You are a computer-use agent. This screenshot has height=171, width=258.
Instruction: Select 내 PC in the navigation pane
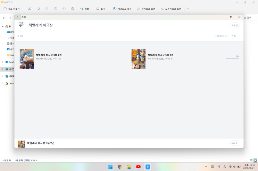10,69
